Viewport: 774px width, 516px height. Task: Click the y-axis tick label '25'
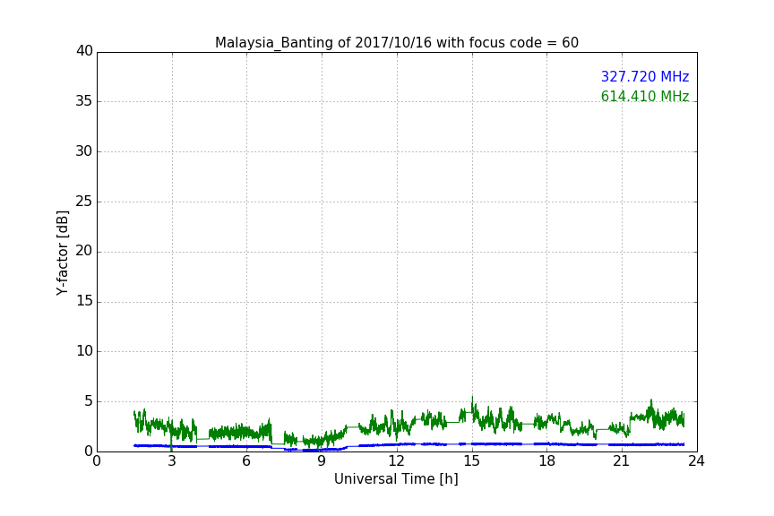[84, 201]
